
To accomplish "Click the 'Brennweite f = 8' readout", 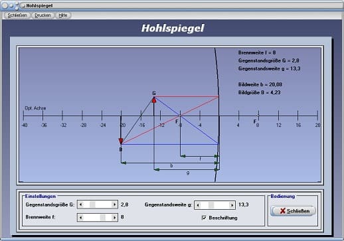I will [257, 52].
